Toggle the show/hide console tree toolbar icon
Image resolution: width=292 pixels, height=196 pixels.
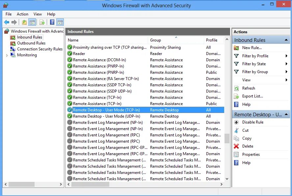tap(32, 22)
